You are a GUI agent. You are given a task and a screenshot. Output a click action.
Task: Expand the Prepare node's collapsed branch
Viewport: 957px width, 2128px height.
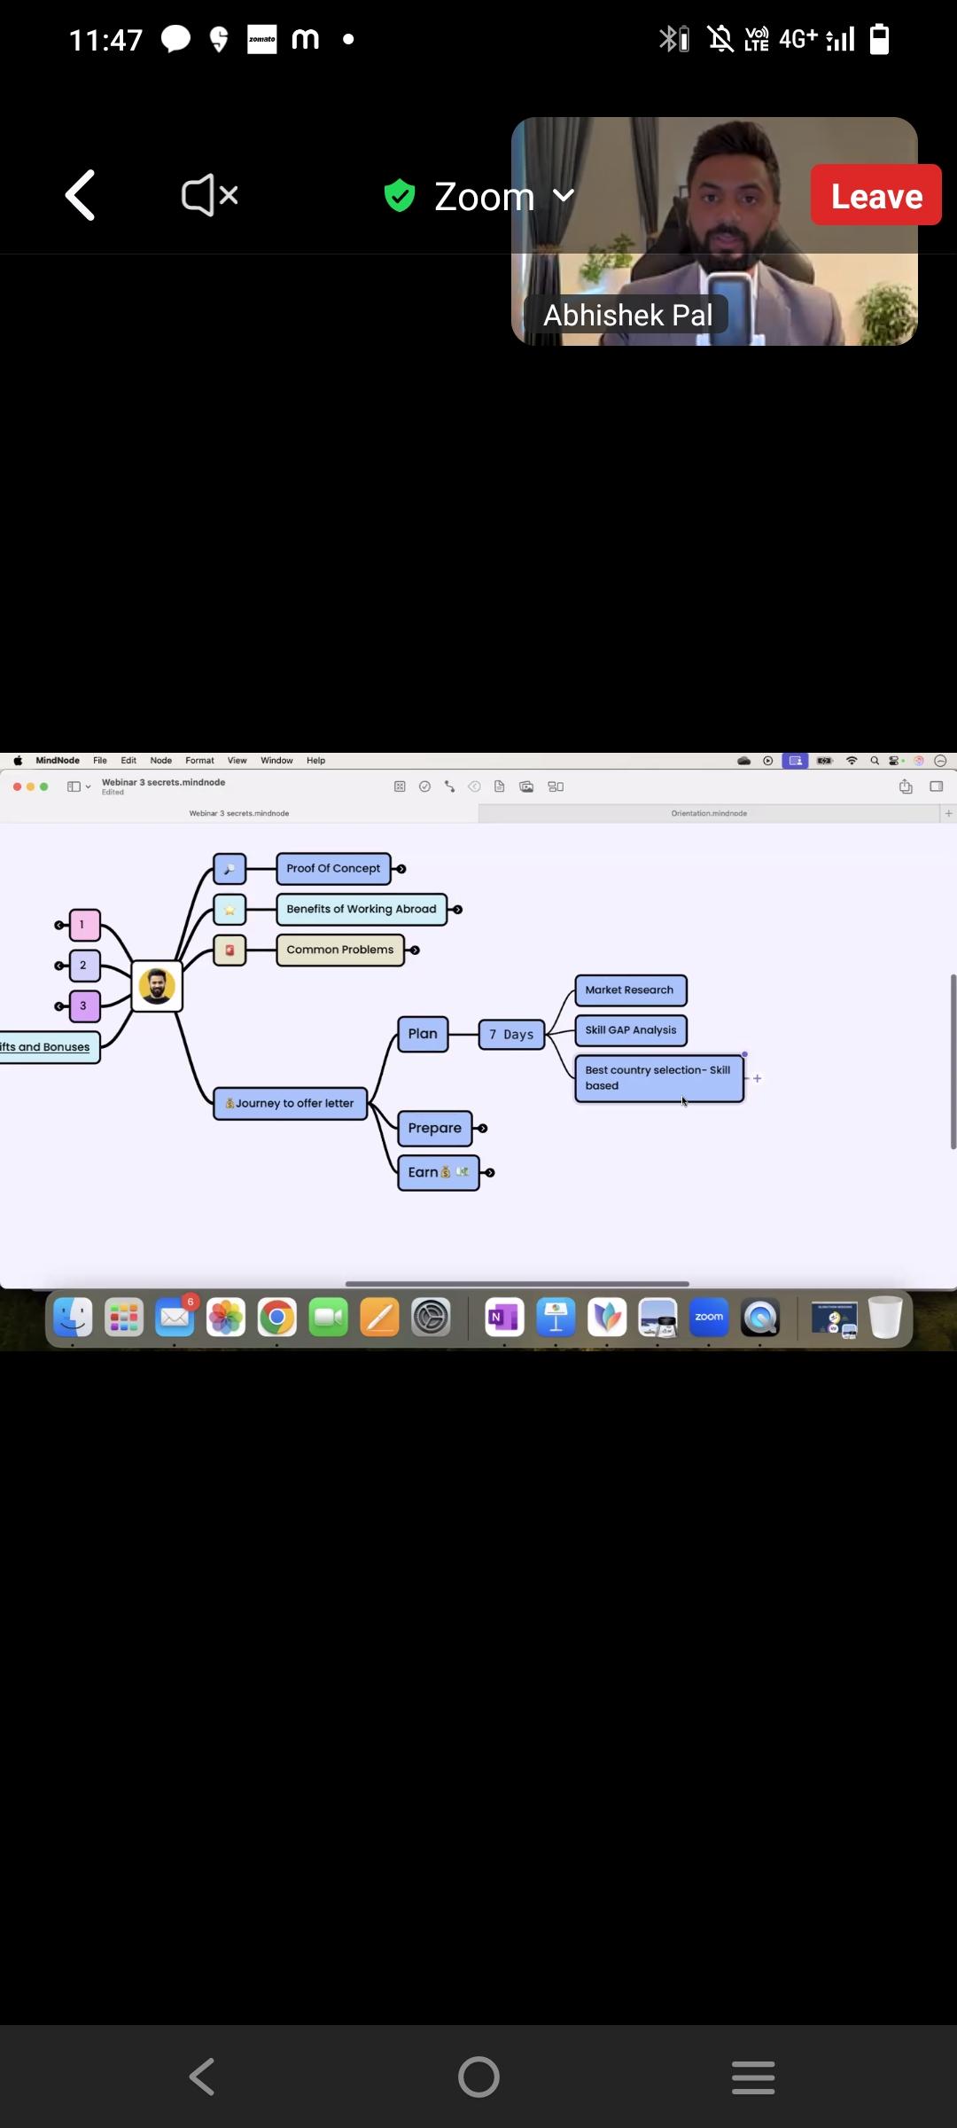click(482, 1129)
